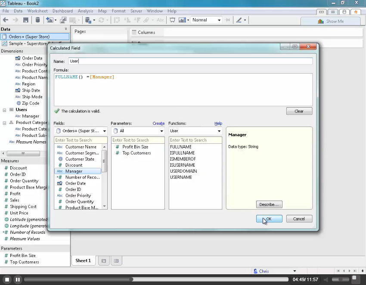The width and height of the screenshot is (366, 285).
Task: Pause the video playback
Action: pos(18,279)
